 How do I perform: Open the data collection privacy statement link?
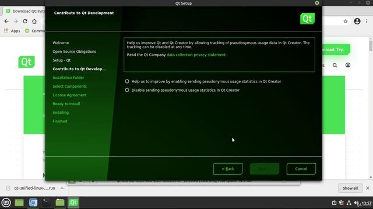click(x=196, y=55)
